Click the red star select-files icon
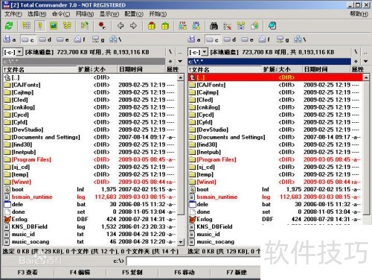The width and height of the screenshot is (372, 280). point(102,26)
